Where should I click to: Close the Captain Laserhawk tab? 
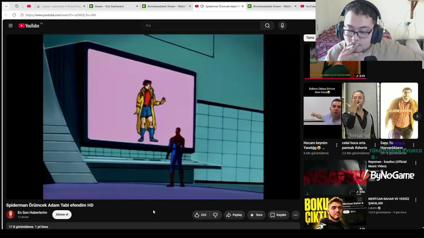pyautogui.click(x=84, y=6)
